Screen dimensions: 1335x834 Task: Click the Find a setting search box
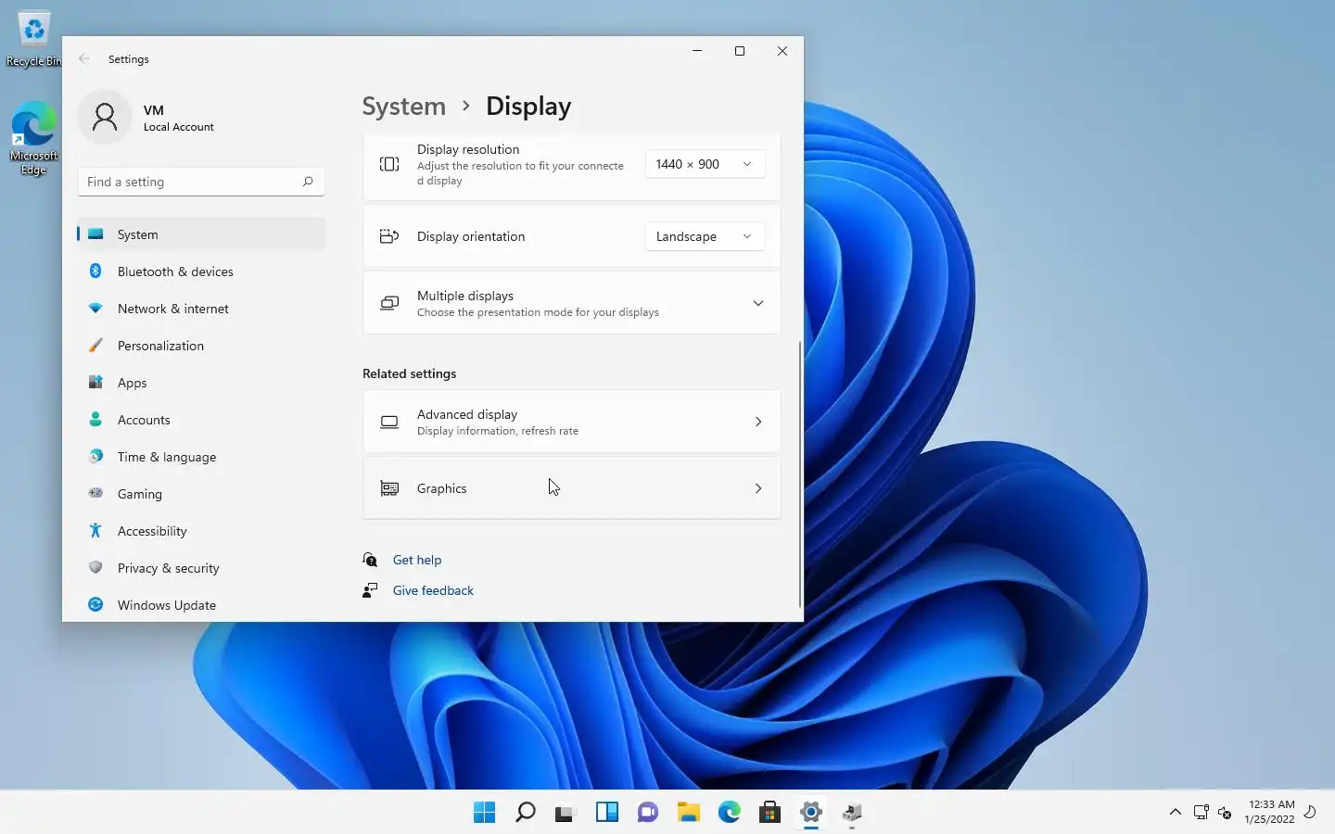[201, 182]
